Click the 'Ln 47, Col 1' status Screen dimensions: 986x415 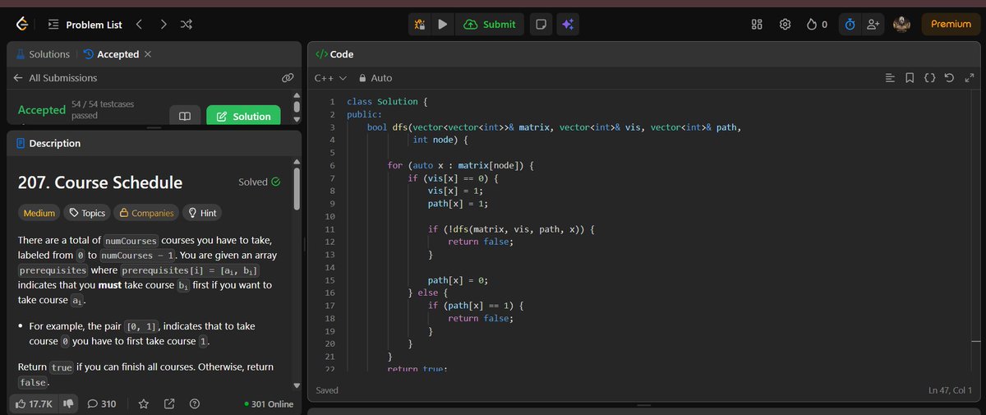[950, 390]
